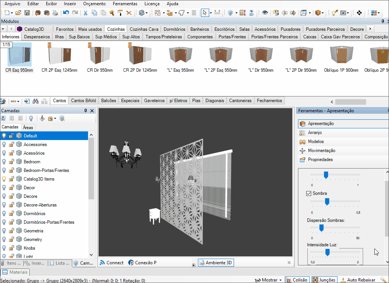The image size is (389, 283).
Task: Pick the measurement ruler tool
Action: point(217,13)
